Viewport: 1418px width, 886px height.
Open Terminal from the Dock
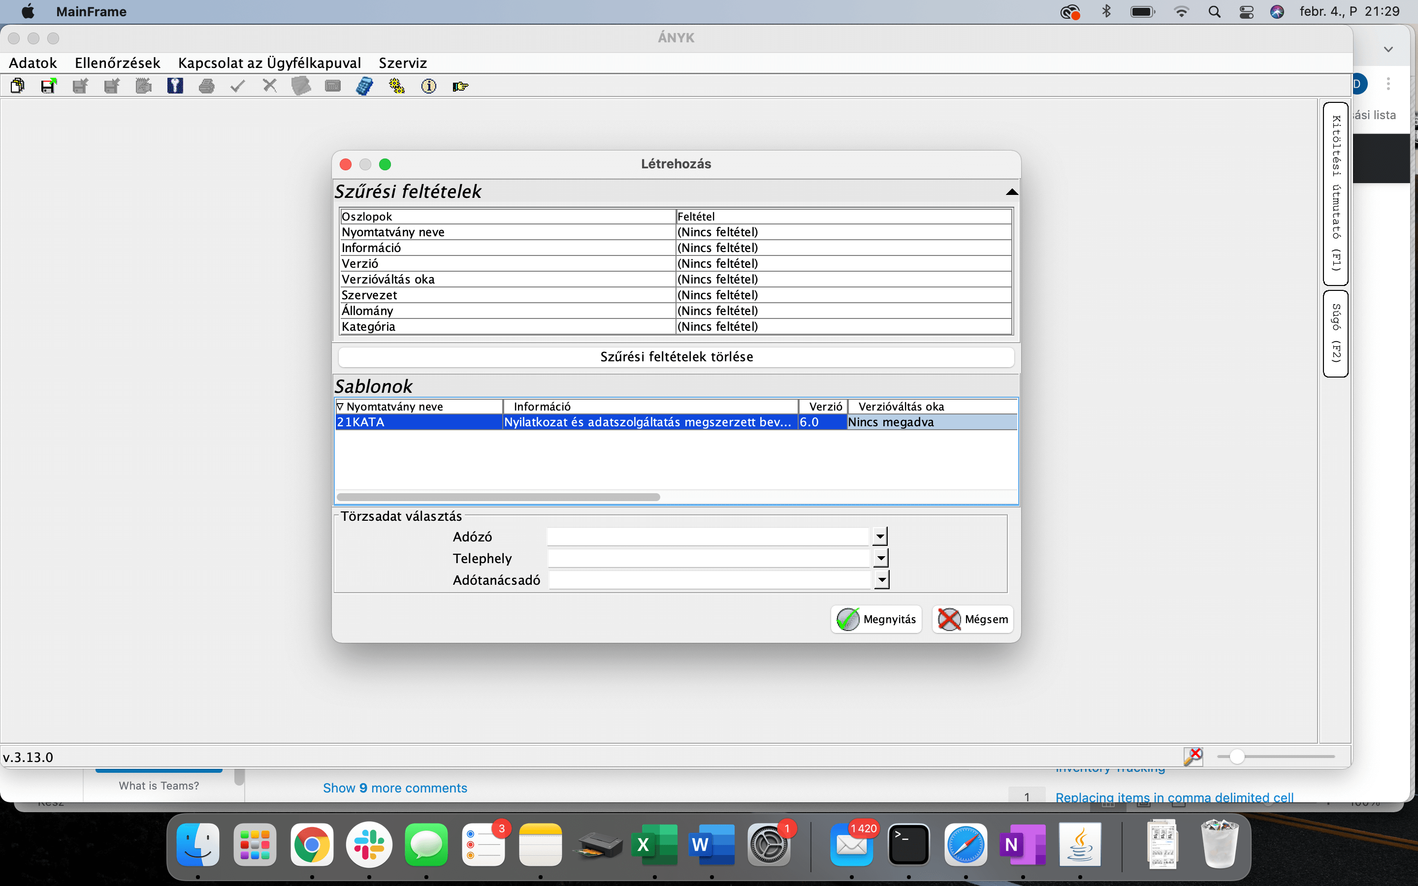point(909,844)
